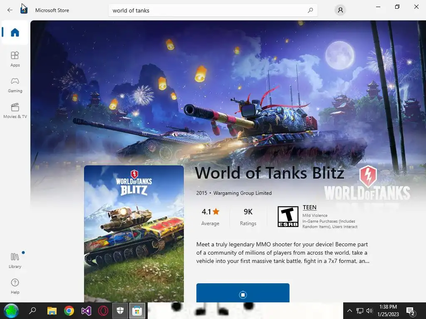The height and width of the screenshot is (319, 426).
Task: Click the 4.1 star average rating
Action: pos(210,216)
